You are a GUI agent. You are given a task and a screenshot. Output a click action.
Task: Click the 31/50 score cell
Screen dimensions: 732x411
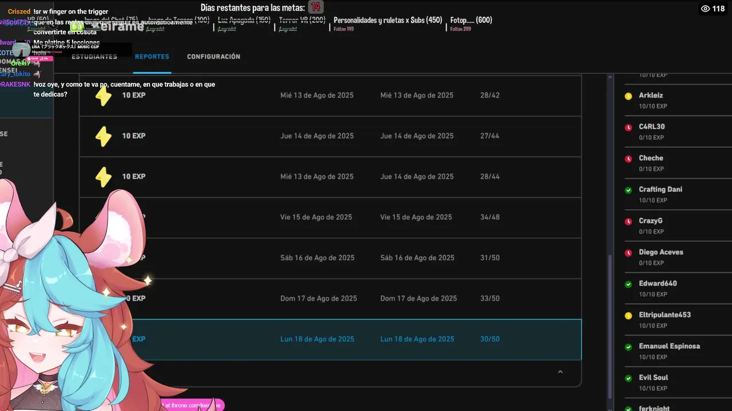coord(490,257)
